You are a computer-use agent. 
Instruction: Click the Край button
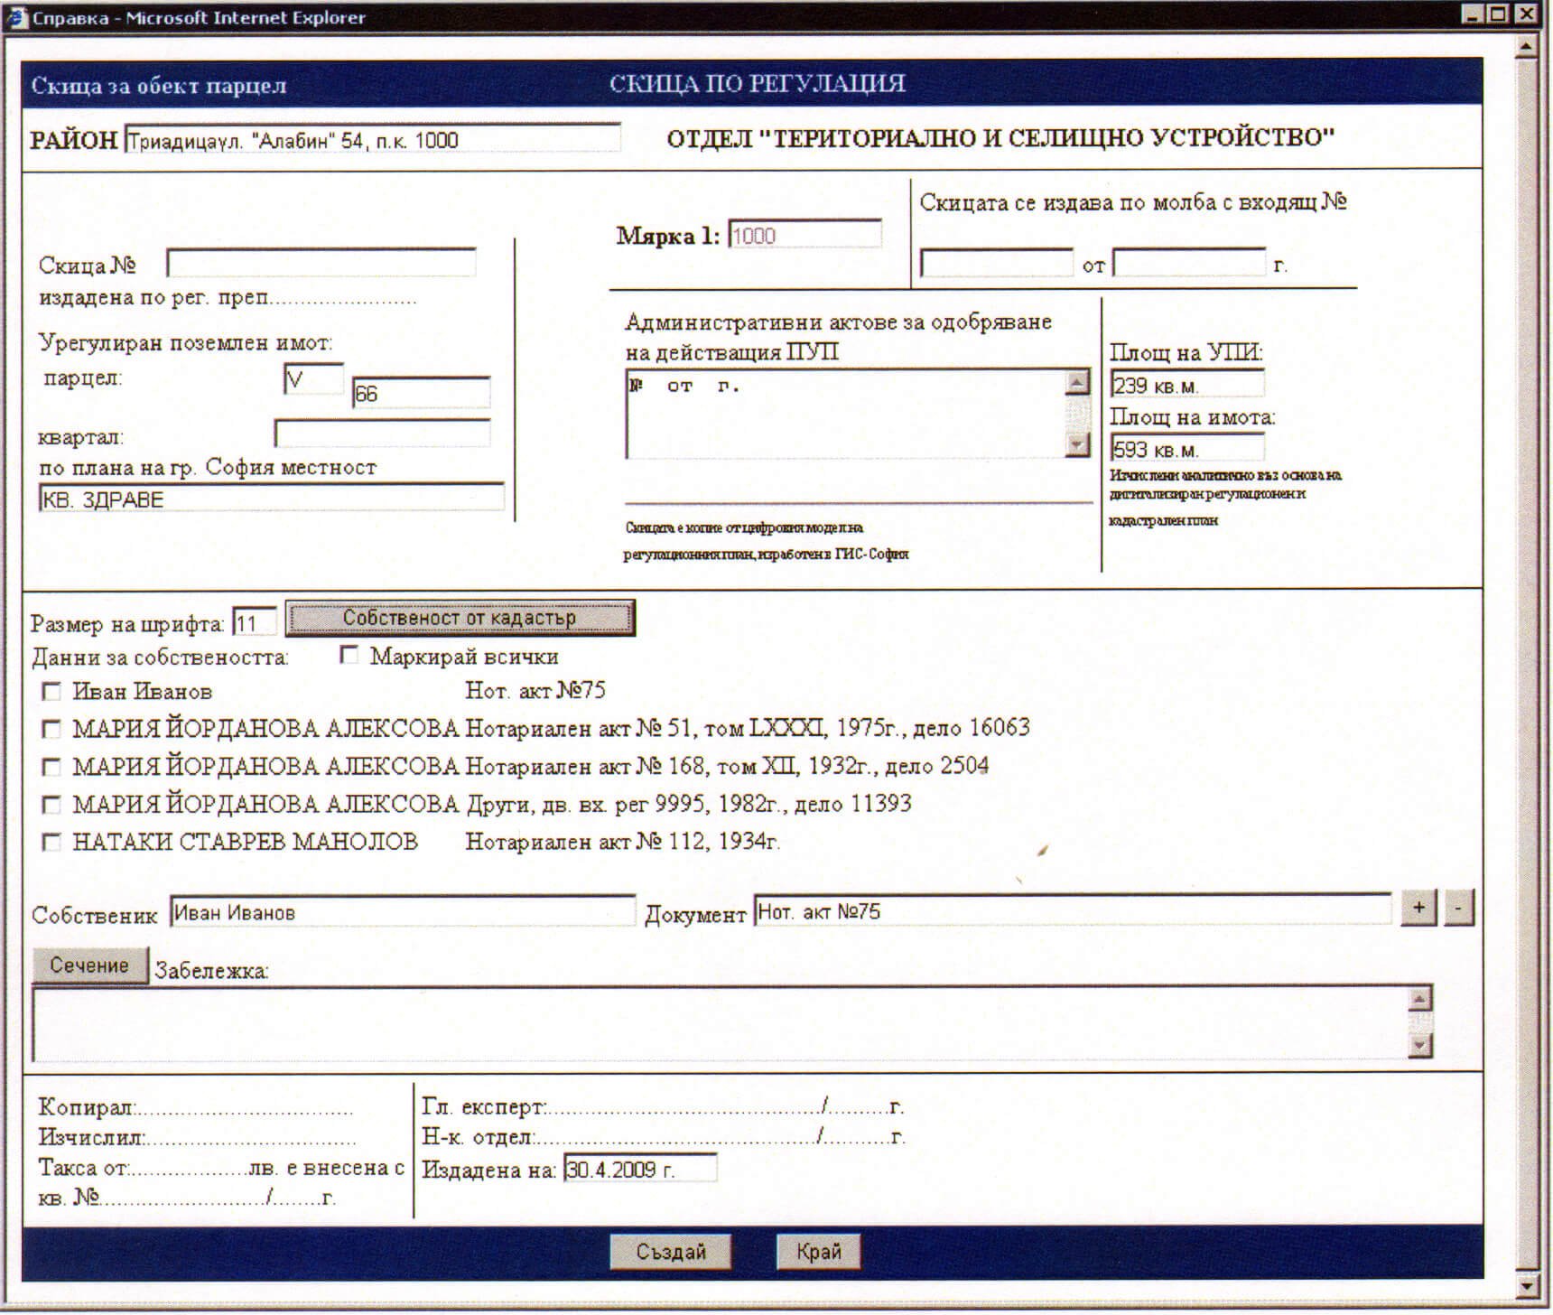818,1252
